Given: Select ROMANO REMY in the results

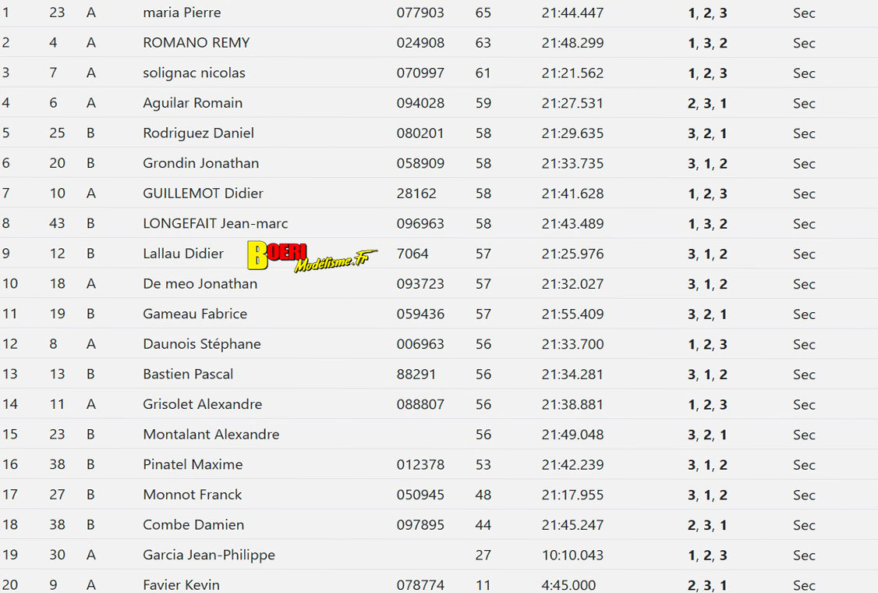Looking at the screenshot, I should [x=196, y=43].
